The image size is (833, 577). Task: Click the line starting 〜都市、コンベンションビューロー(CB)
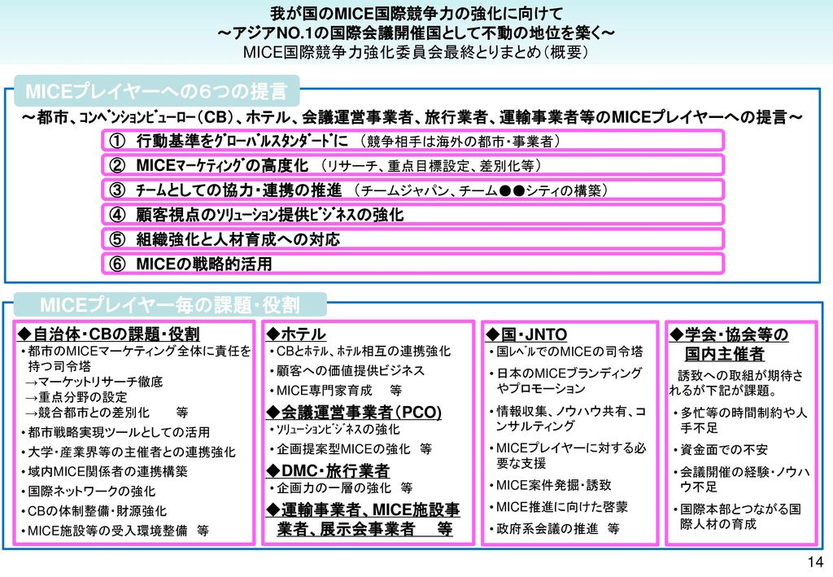(412, 117)
